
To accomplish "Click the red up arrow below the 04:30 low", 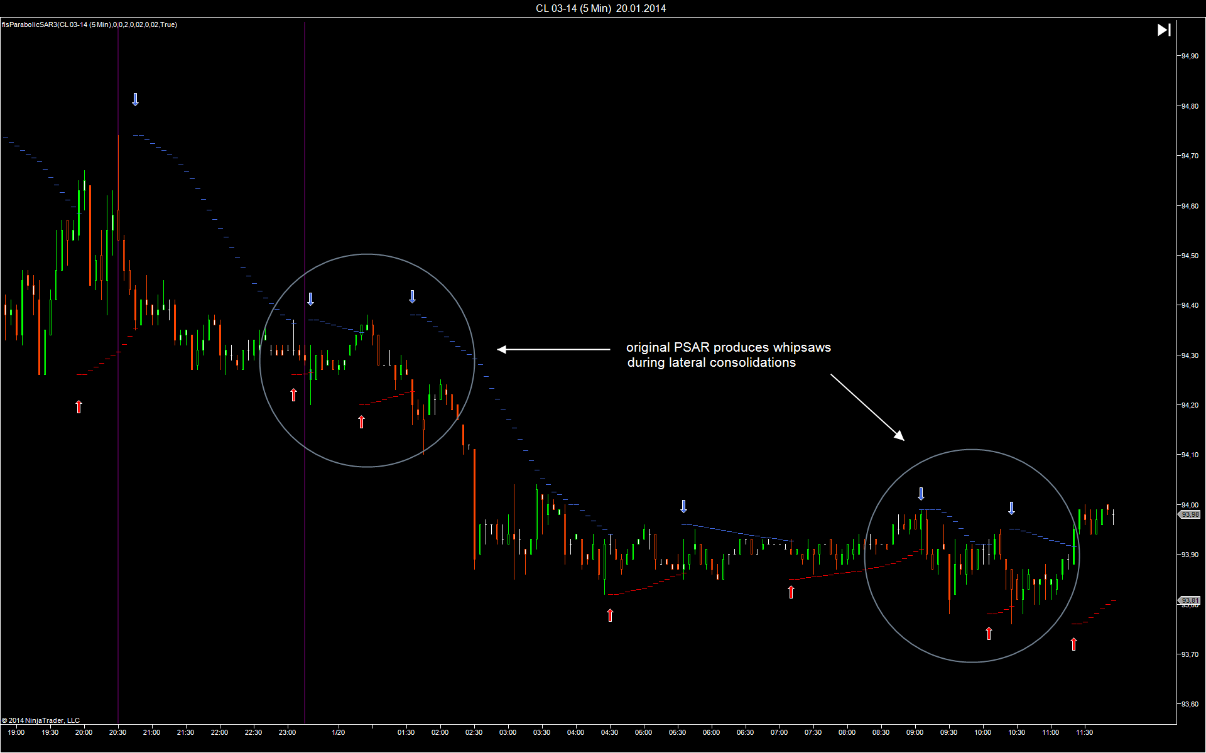I will 610,615.
